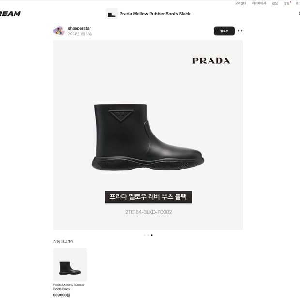300x300 pixels.
Task: Click the 팔로우 follow button
Action: (224, 31)
